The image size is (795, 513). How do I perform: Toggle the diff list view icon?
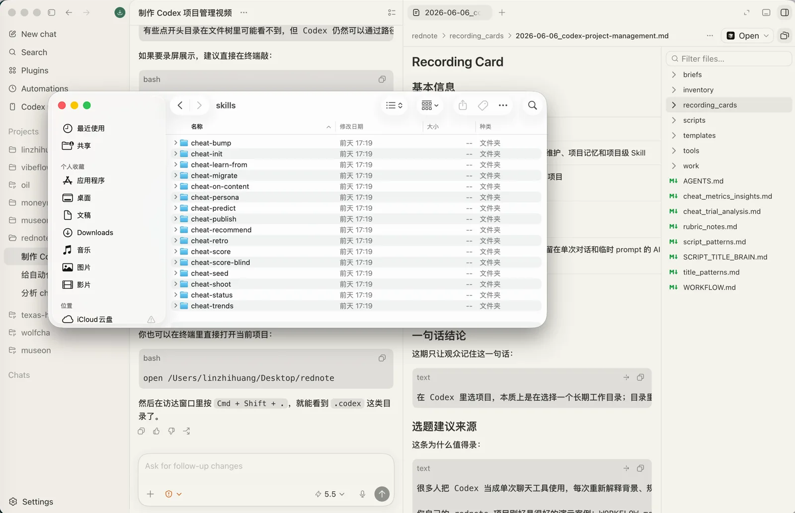click(392, 12)
